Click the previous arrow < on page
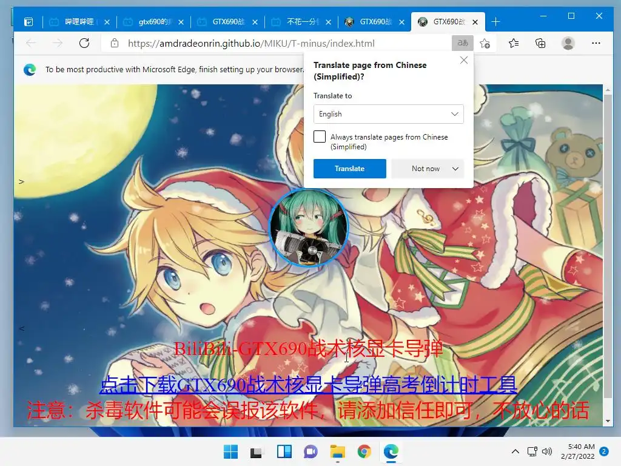Image resolution: width=621 pixels, height=466 pixels. [x=21, y=328]
